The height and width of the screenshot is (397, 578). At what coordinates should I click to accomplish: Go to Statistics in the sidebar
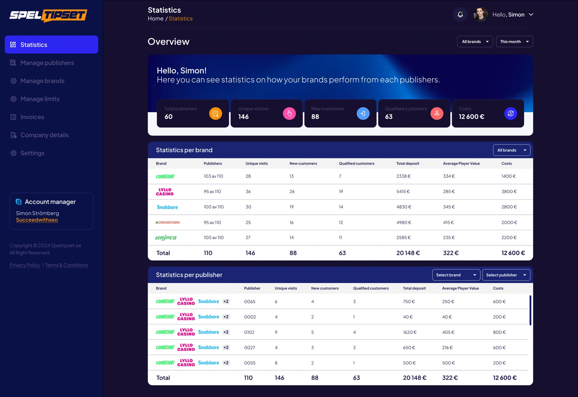51,44
